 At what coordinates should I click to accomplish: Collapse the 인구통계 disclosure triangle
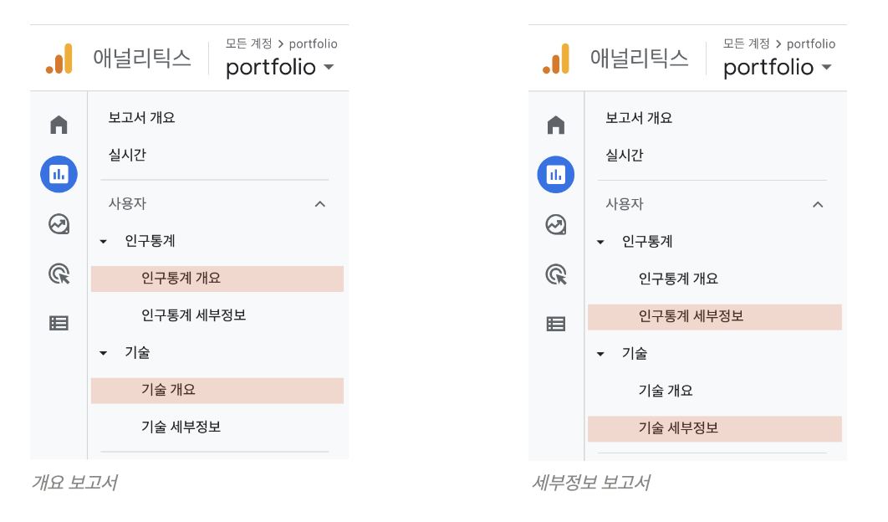coord(104,241)
